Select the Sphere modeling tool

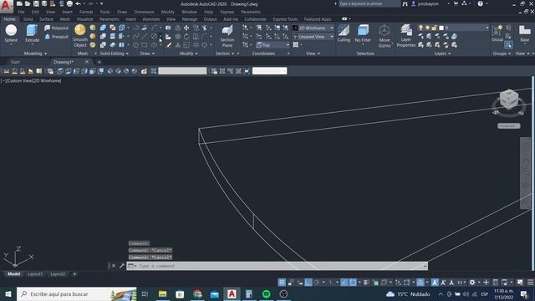tap(11, 33)
